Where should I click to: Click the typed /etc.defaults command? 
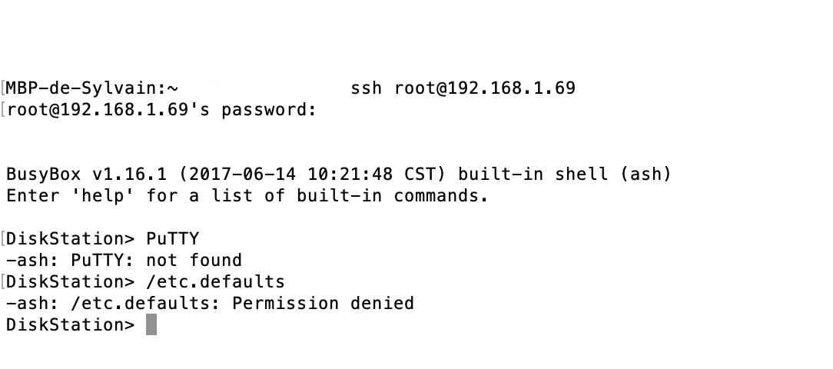click(x=215, y=282)
